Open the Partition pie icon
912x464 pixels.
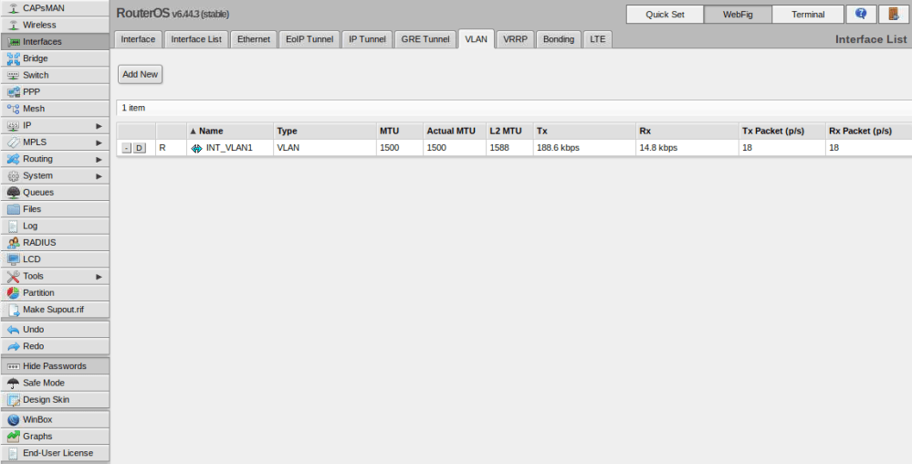14,293
